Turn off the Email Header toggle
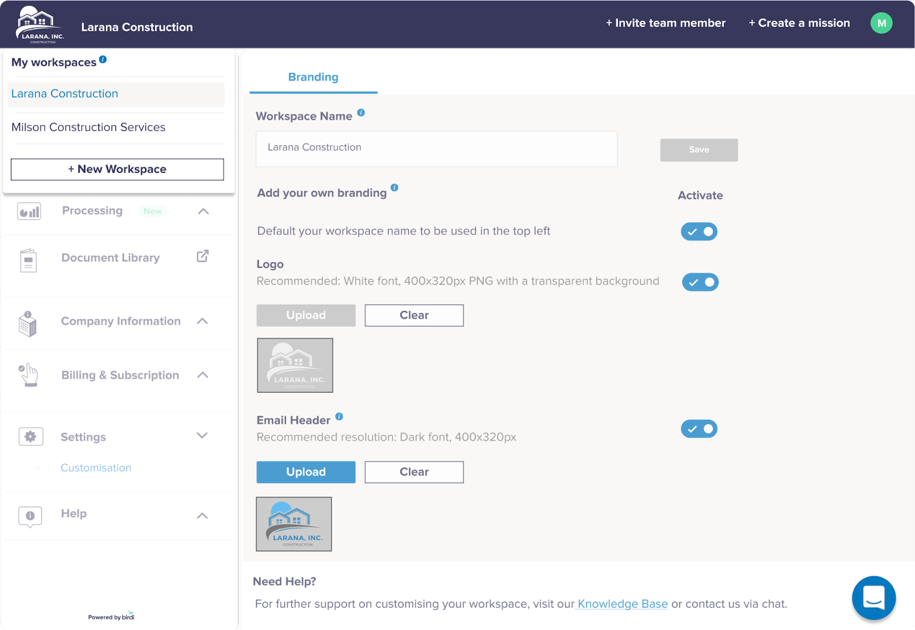915x630 pixels. click(699, 429)
